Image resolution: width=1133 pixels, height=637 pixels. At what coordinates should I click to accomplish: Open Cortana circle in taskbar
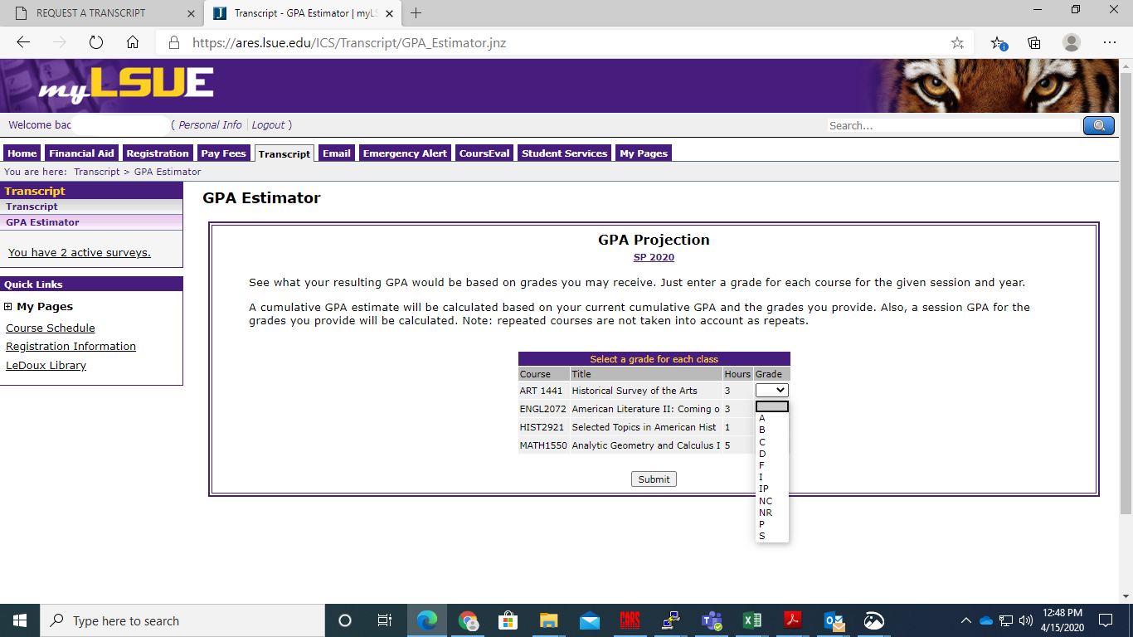(345, 620)
